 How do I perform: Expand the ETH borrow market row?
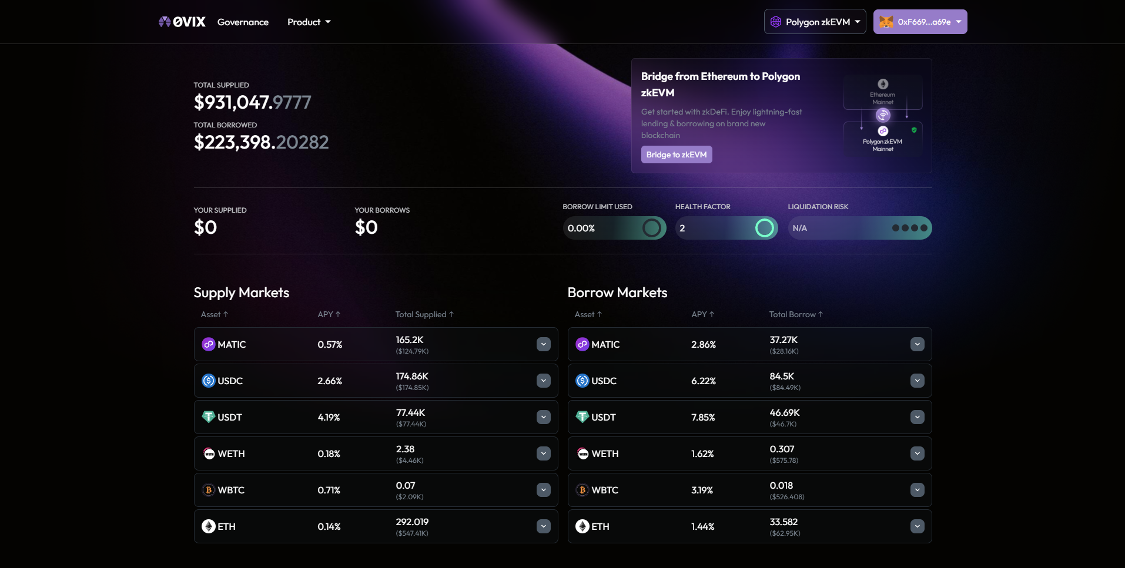[x=918, y=526]
